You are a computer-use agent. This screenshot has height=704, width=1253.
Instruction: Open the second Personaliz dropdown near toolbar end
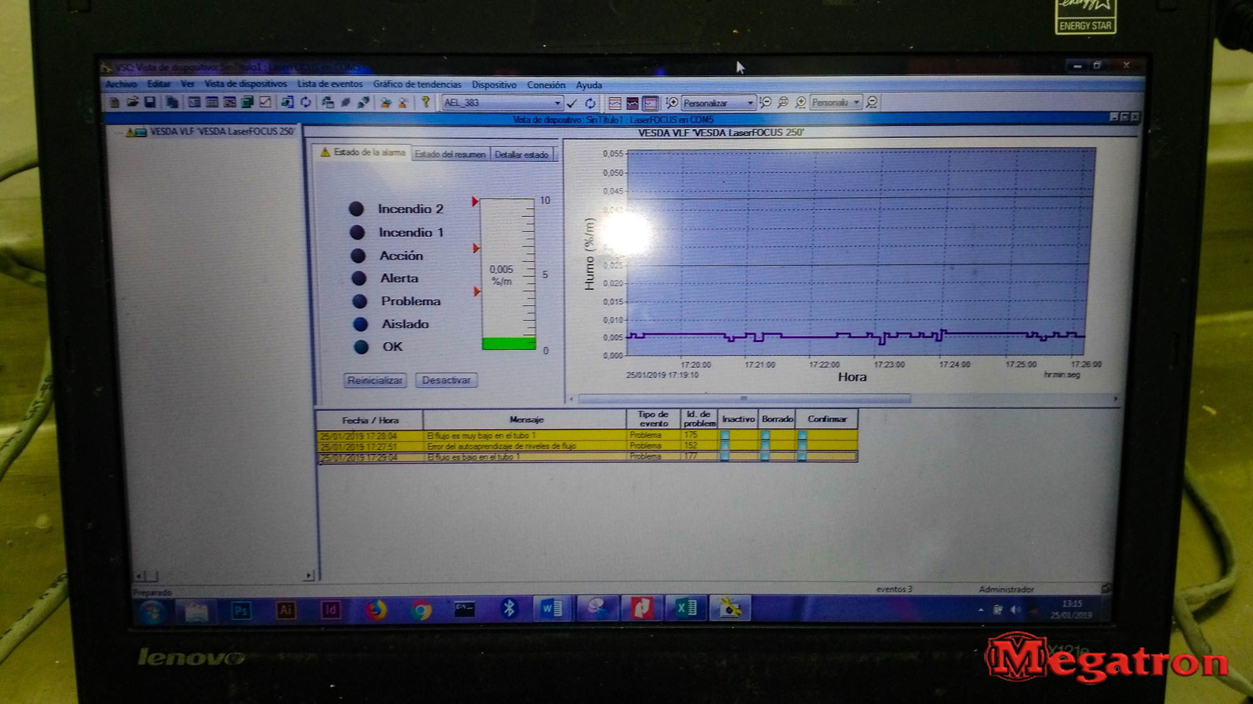pos(856,102)
